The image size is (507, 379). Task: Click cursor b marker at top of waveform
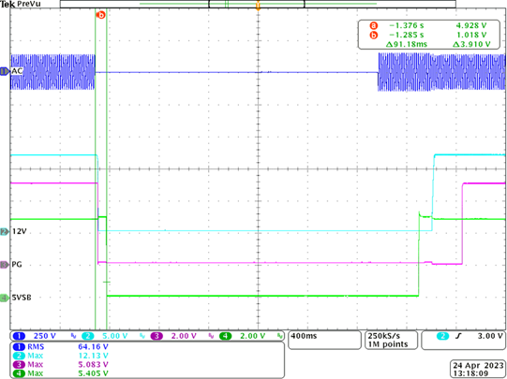[101, 15]
